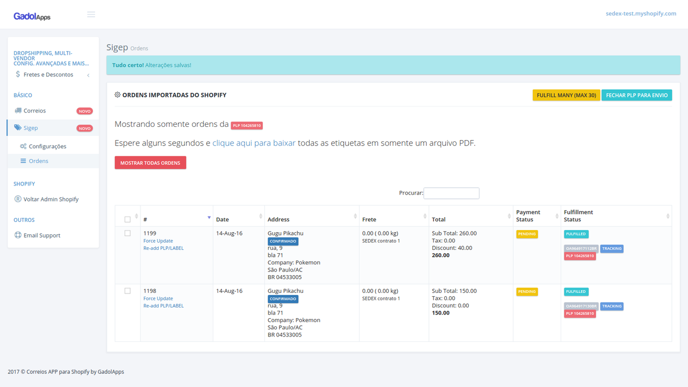Click the Confirmado badge in order 1198
This screenshot has width=688, height=387.
[x=283, y=299]
